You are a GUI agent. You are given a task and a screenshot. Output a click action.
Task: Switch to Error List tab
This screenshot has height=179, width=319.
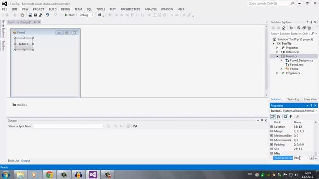pyautogui.click(x=13, y=161)
